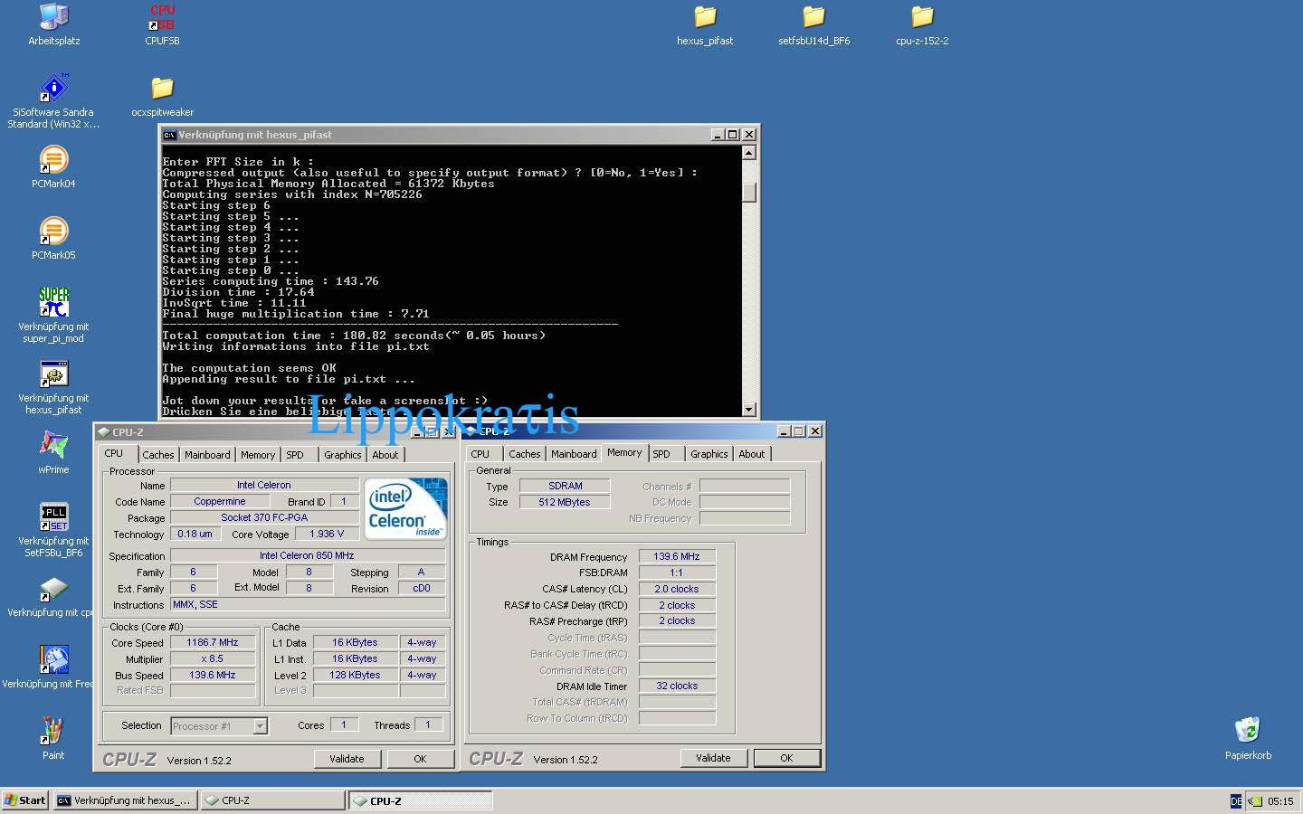The width and height of the screenshot is (1303, 814).
Task: Switch to SPD tab in right CPU-Z
Action: [661, 454]
